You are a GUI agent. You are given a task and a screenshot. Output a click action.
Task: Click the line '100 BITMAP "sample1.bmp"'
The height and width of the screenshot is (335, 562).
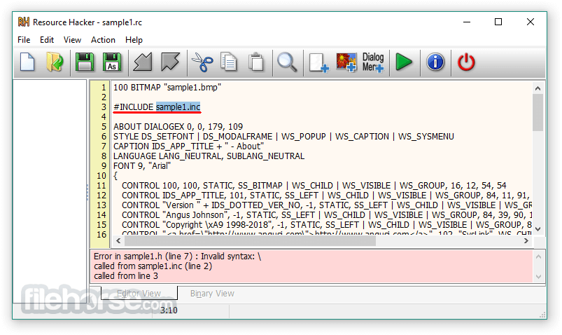[x=167, y=87]
